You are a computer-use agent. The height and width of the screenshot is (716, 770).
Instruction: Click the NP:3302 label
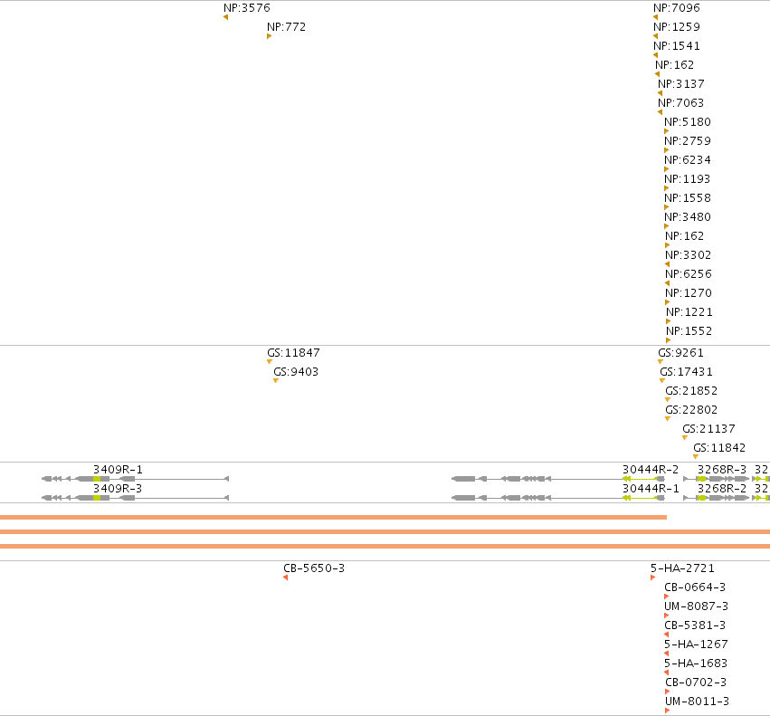tap(688, 255)
